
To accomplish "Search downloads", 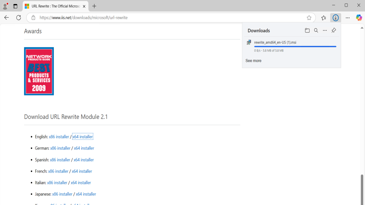I will [x=316, y=30].
